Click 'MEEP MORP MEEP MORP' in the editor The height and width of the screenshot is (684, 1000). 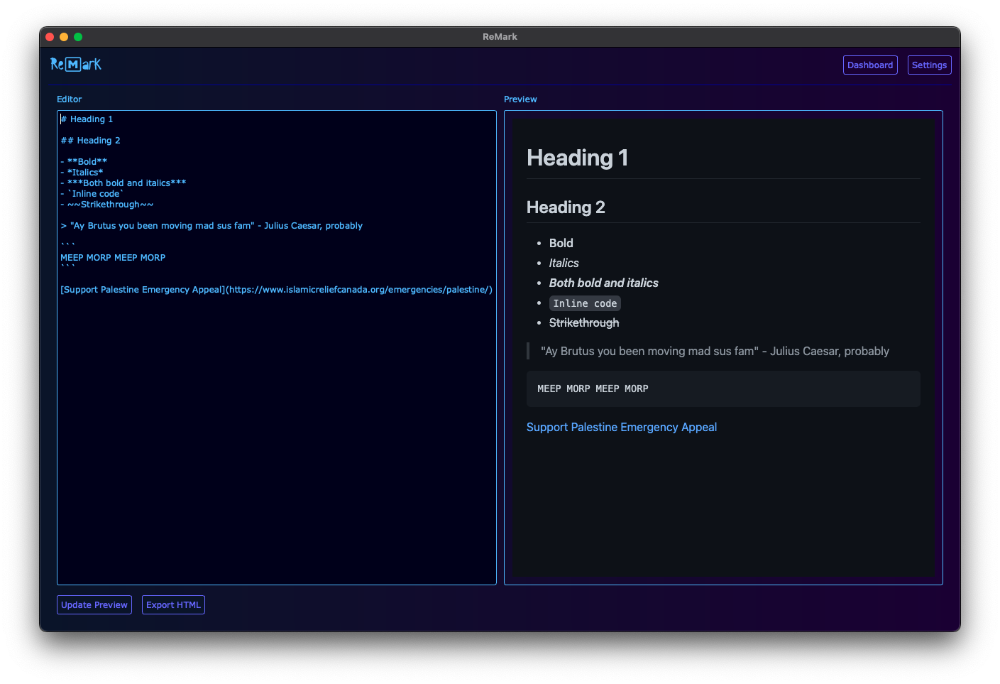[x=113, y=258]
